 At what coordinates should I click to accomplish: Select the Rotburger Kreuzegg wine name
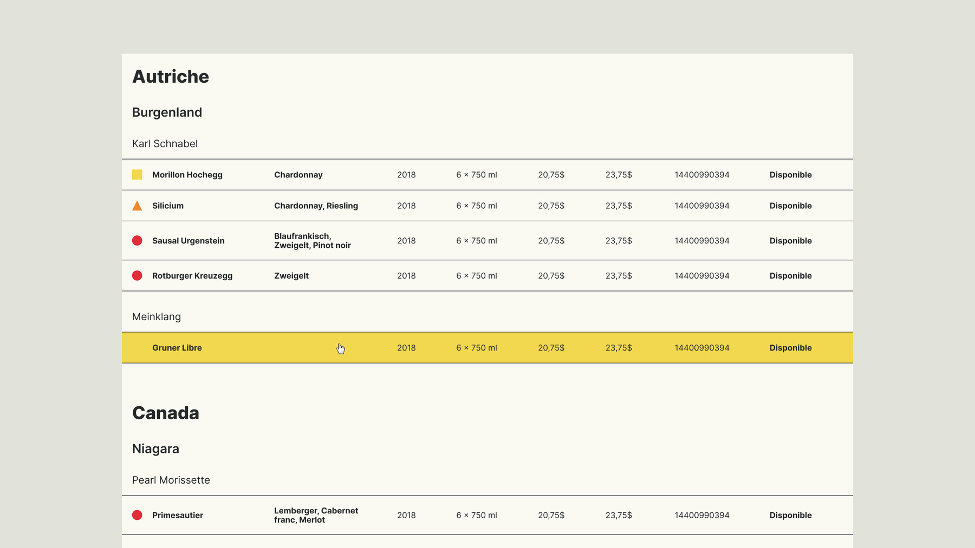[x=192, y=275]
